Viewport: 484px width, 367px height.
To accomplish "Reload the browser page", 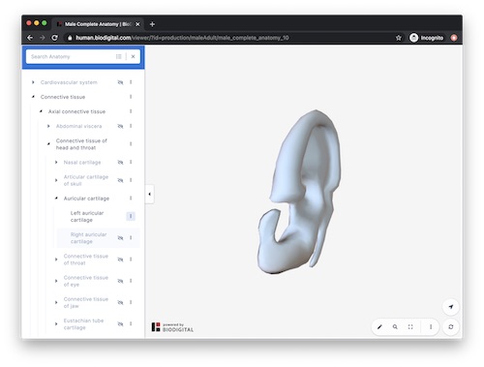I will (x=54, y=38).
